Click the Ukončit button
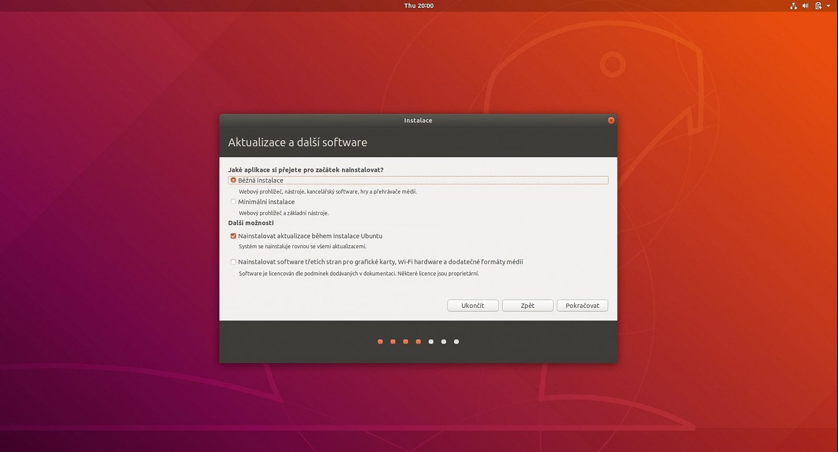Viewport: 838px width, 452px height. [473, 305]
